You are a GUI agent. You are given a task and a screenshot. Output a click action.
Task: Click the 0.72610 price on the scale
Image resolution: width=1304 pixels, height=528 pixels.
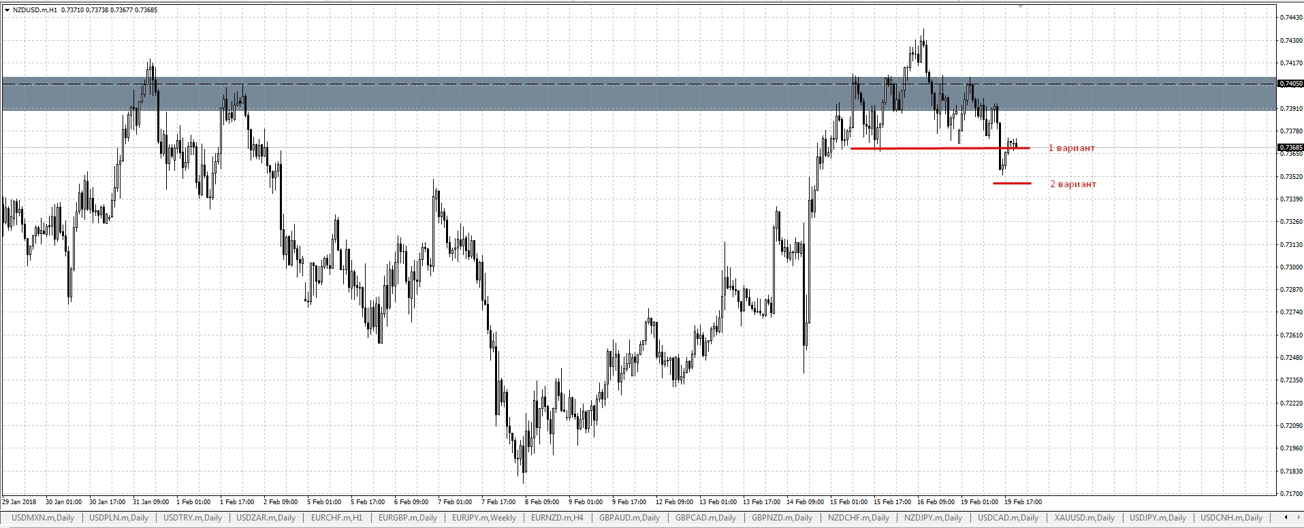(x=1290, y=335)
